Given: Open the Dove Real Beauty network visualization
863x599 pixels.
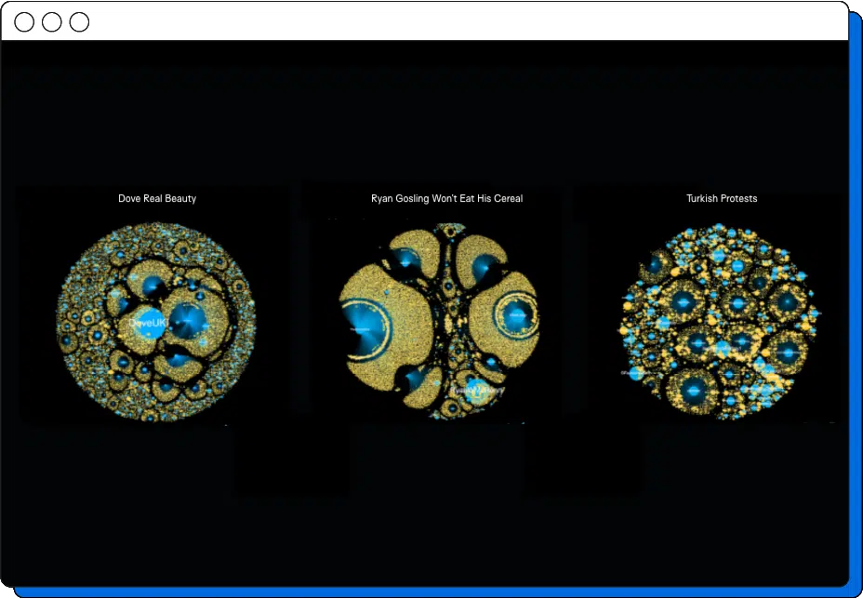Looking at the screenshot, I should (156, 321).
